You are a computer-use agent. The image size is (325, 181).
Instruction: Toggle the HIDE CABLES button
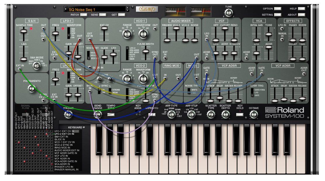45,114
